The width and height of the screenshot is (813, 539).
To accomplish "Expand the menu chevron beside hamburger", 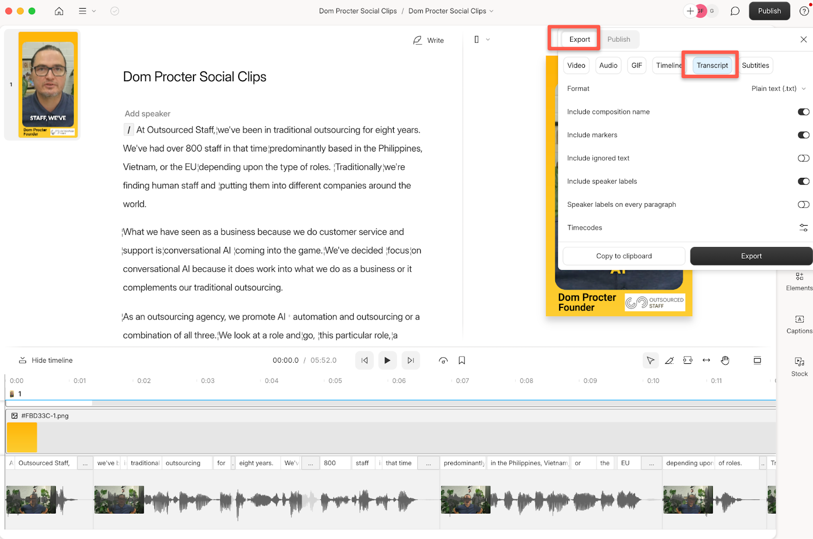I will click(x=93, y=11).
